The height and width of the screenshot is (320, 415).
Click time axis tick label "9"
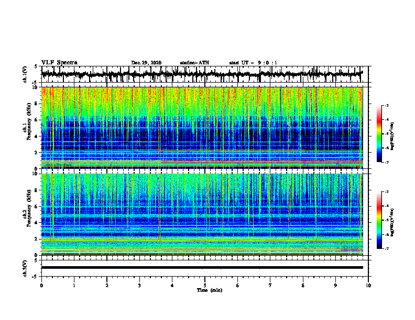tap(335, 285)
